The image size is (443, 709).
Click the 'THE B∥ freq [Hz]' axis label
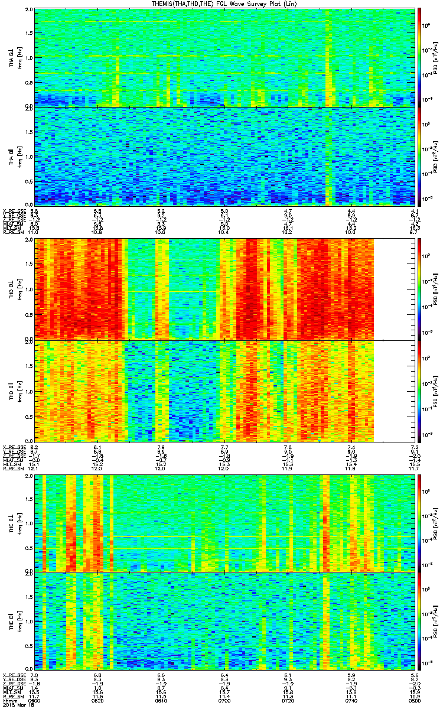15,620
